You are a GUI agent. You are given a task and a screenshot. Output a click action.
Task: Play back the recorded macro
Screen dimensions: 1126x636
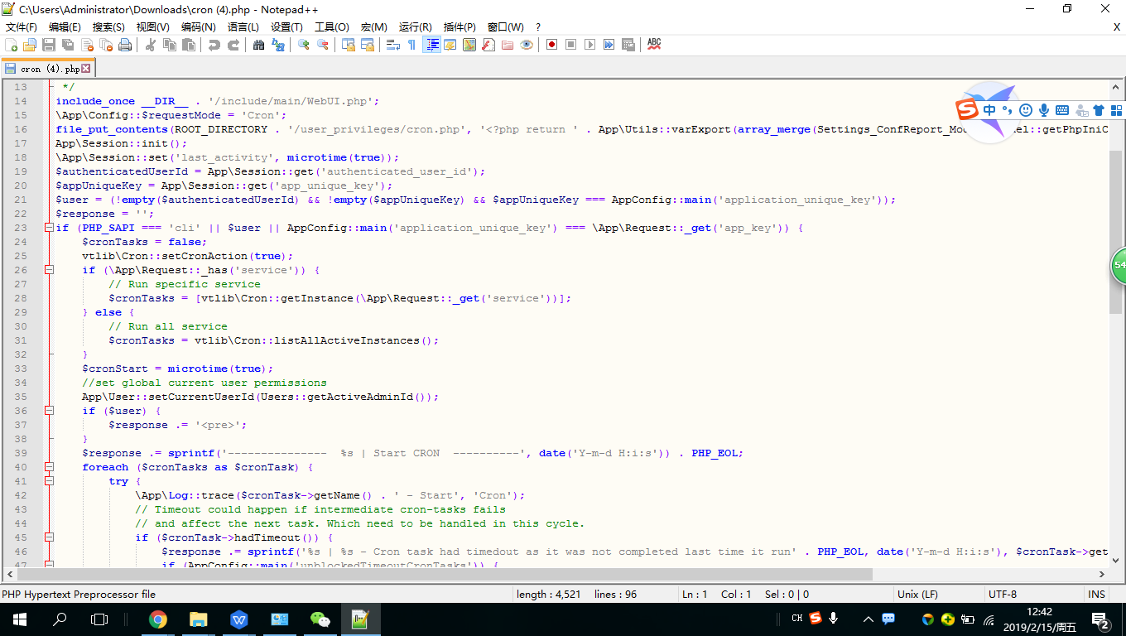[x=589, y=45]
